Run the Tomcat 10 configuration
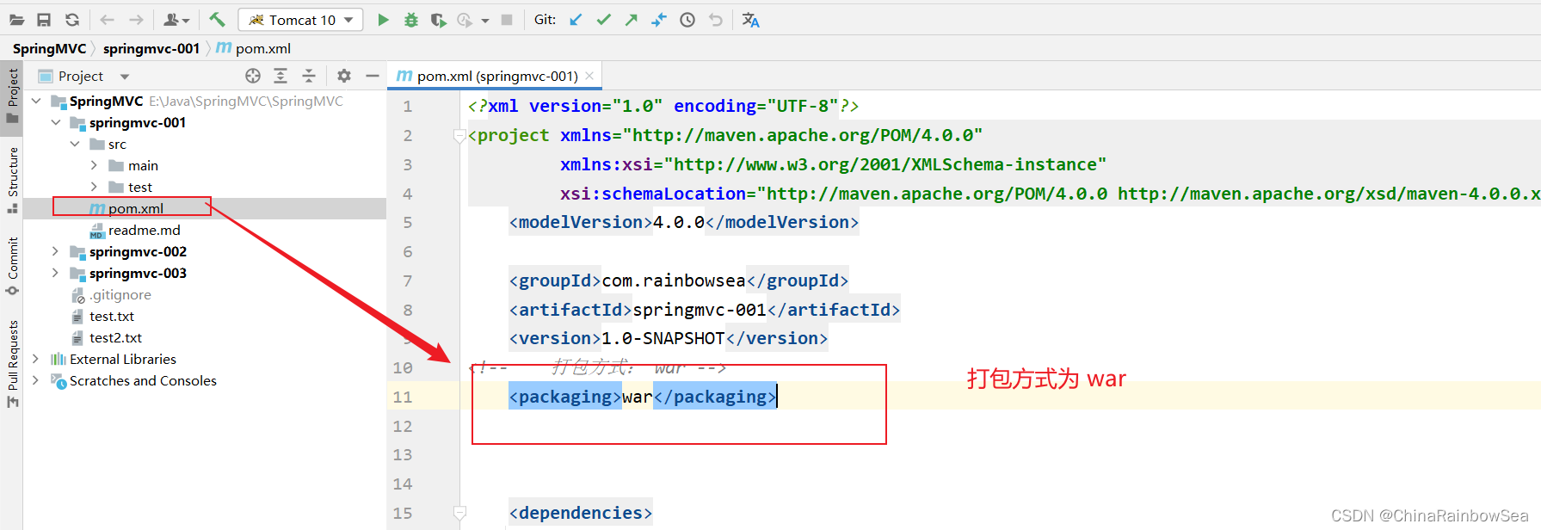Image resolution: width=1541 pixels, height=530 pixels. pos(383,20)
